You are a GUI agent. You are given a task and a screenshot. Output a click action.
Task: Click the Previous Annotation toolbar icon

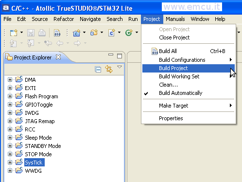(x=31, y=43)
